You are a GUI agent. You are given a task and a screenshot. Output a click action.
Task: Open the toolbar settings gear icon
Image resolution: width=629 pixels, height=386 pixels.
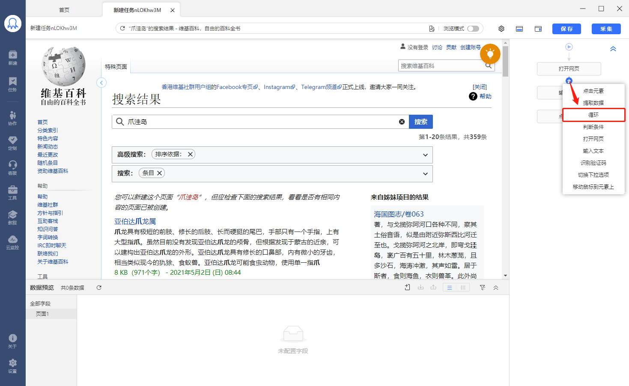[x=501, y=29]
